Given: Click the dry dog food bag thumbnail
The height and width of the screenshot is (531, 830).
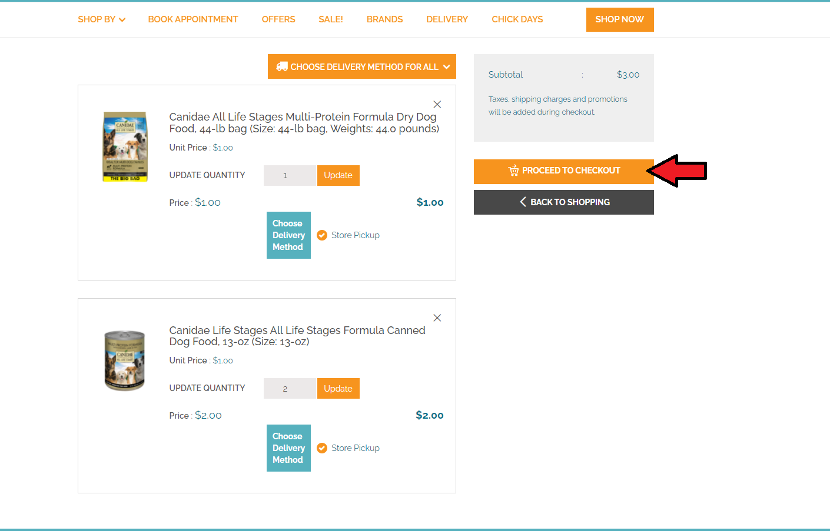Looking at the screenshot, I should (125, 146).
